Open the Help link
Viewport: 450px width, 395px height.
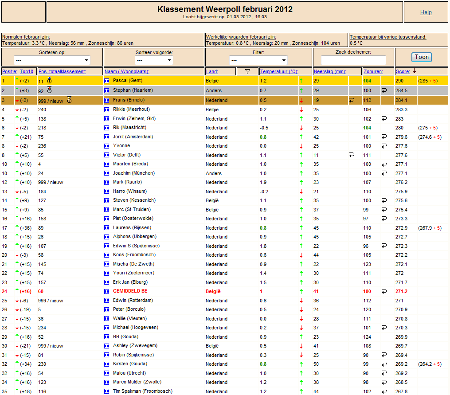tap(426, 12)
